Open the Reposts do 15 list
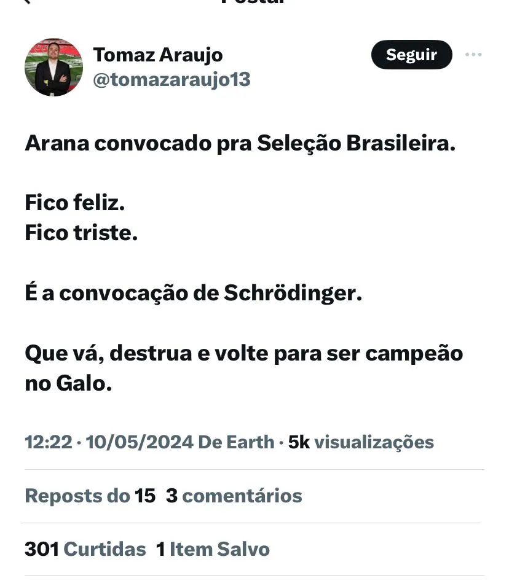The image size is (509, 581). tap(90, 496)
